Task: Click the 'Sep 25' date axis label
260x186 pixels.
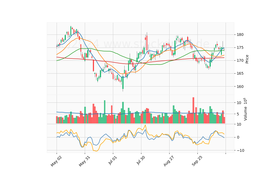Action: (197, 161)
